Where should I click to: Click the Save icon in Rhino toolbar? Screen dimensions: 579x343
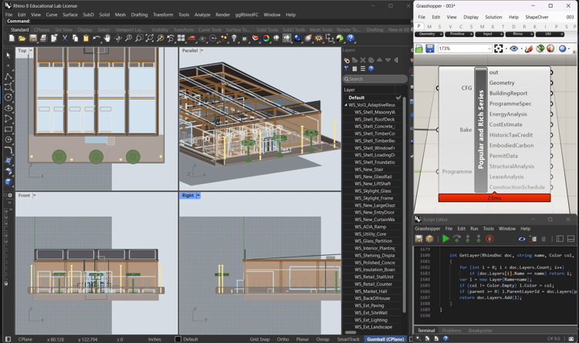tap(33, 38)
